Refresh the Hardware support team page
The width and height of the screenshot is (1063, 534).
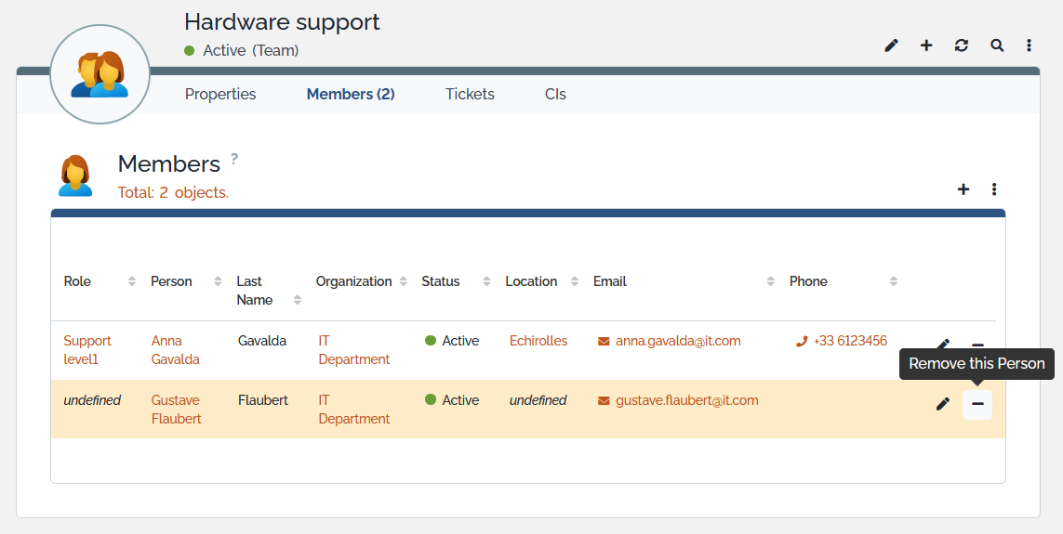962,46
